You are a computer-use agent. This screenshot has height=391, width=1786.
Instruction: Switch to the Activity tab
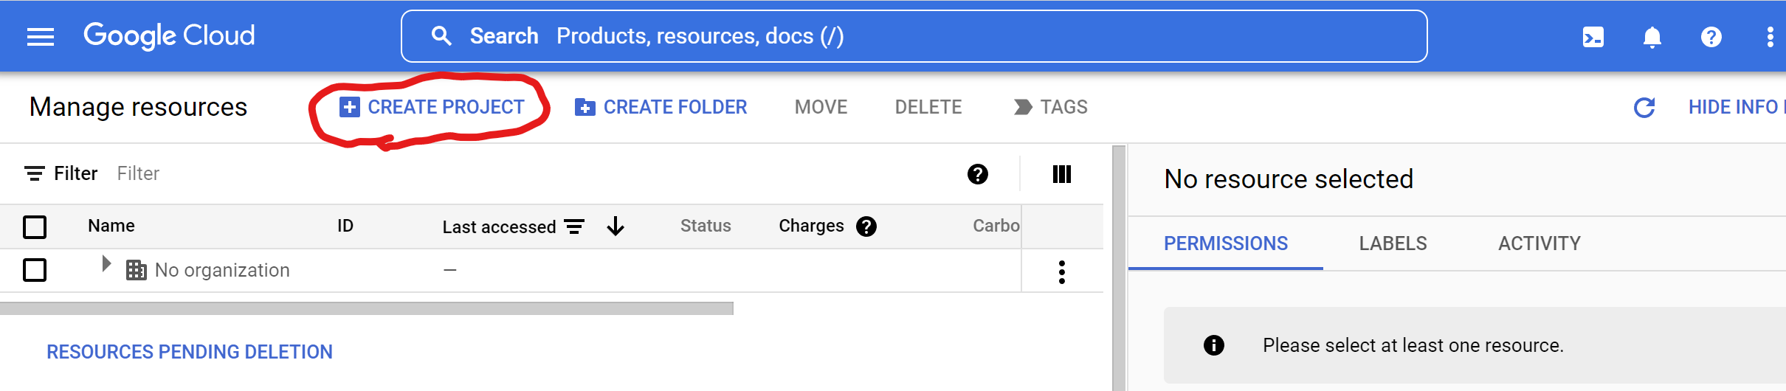[1539, 243]
